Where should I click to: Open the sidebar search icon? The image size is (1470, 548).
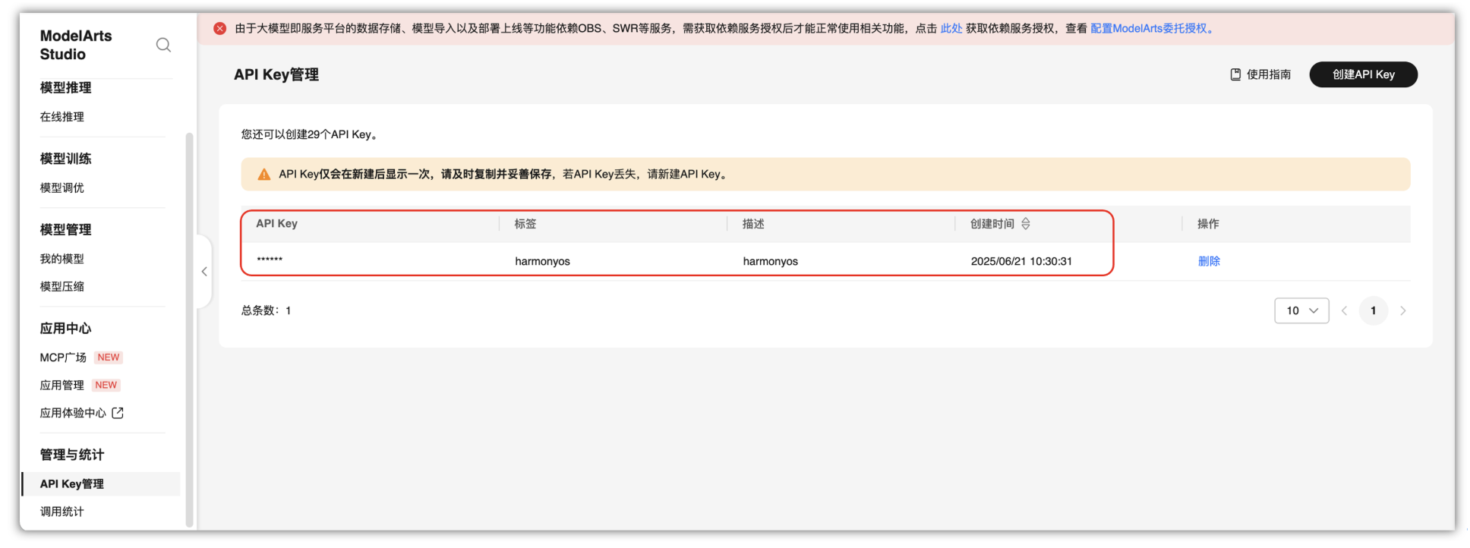[x=163, y=45]
